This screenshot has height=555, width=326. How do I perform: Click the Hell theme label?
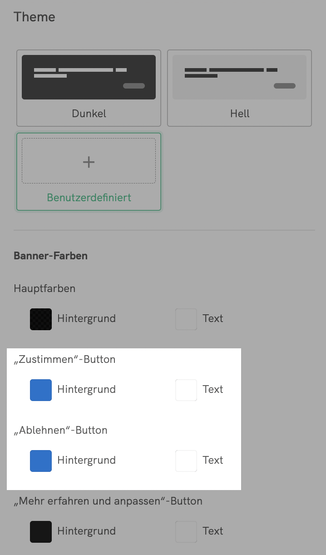pyautogui.click(x=240, y=113)
